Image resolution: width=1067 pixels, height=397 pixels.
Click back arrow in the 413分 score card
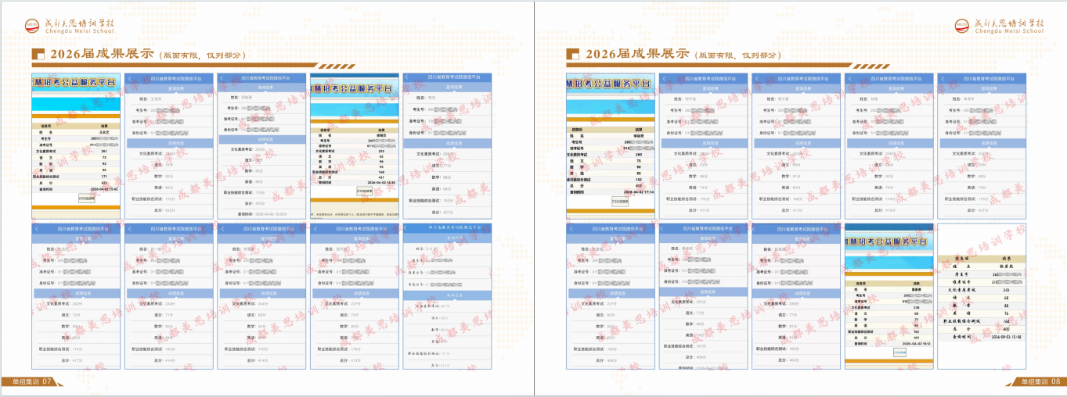[315, 228]
